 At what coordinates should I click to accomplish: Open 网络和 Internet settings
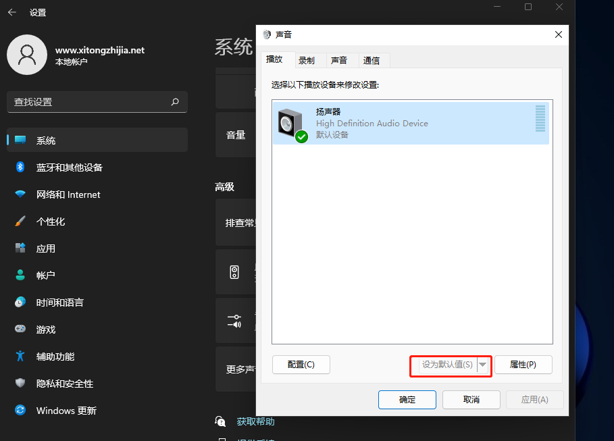tap(97, 194)
